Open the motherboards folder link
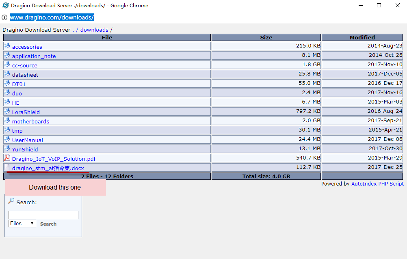The height and width of the screenshot is (259, 407). click(x=30, y=122)
